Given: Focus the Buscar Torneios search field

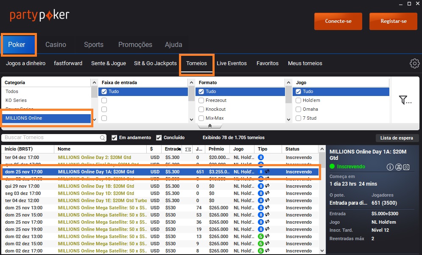Looking at the screenshot, I should point(54,138).
